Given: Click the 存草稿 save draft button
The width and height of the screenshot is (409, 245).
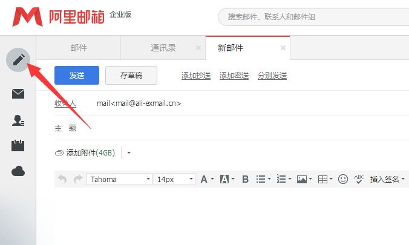Looking at the screenshot, I should pos(131,75).
